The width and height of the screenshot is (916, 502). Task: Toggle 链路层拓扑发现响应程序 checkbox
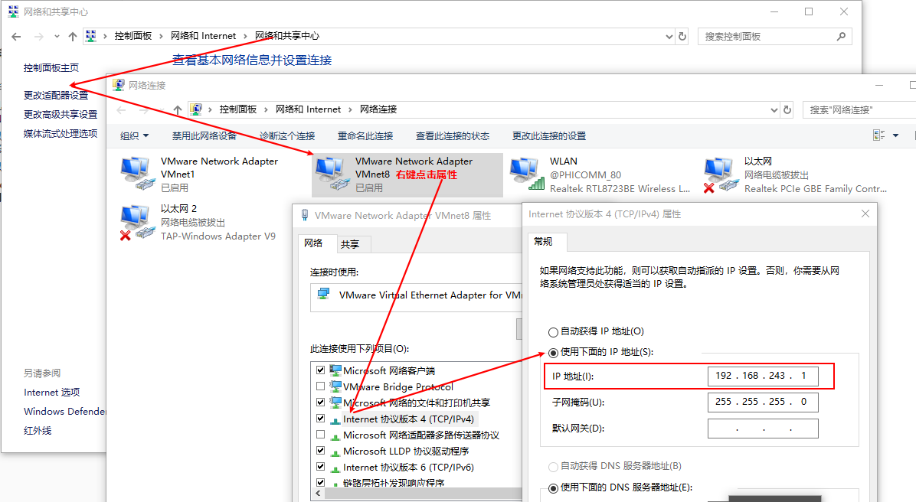[x=320, y=483]
